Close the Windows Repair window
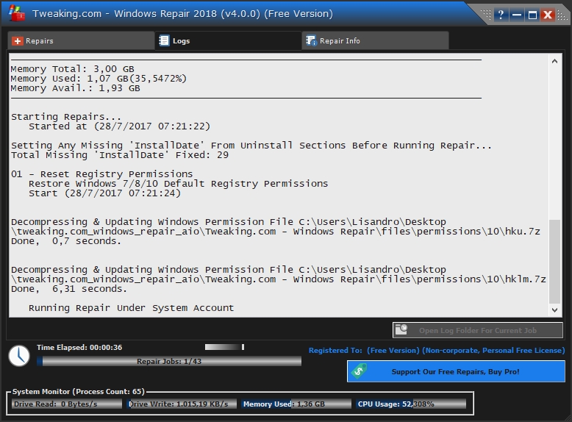 pos(548,15)
